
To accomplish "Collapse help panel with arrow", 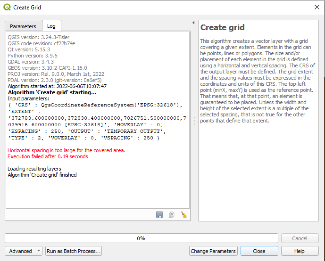I will [x=193, y=23].
